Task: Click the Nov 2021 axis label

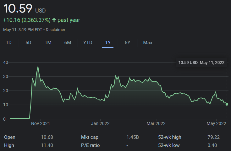Action: [41, 123]
